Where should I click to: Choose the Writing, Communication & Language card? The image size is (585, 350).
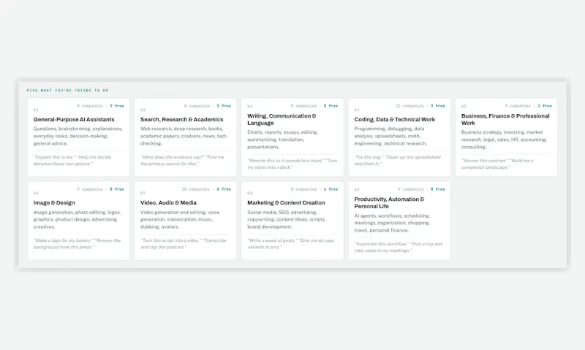(292, 137)
